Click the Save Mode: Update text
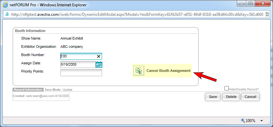273x127 pixels. (x=58, y=90)
